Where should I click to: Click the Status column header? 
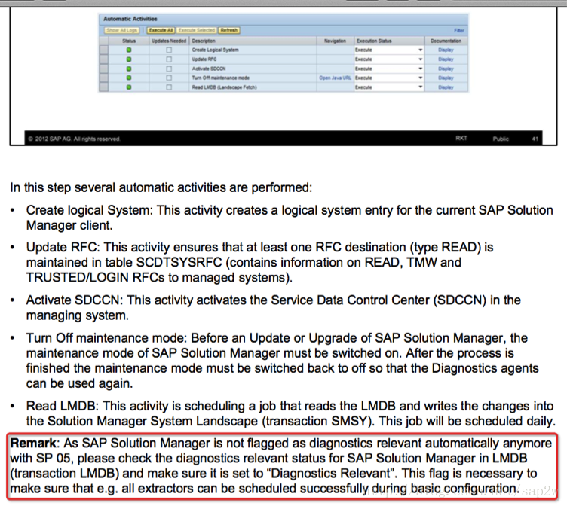click(129, 41)
